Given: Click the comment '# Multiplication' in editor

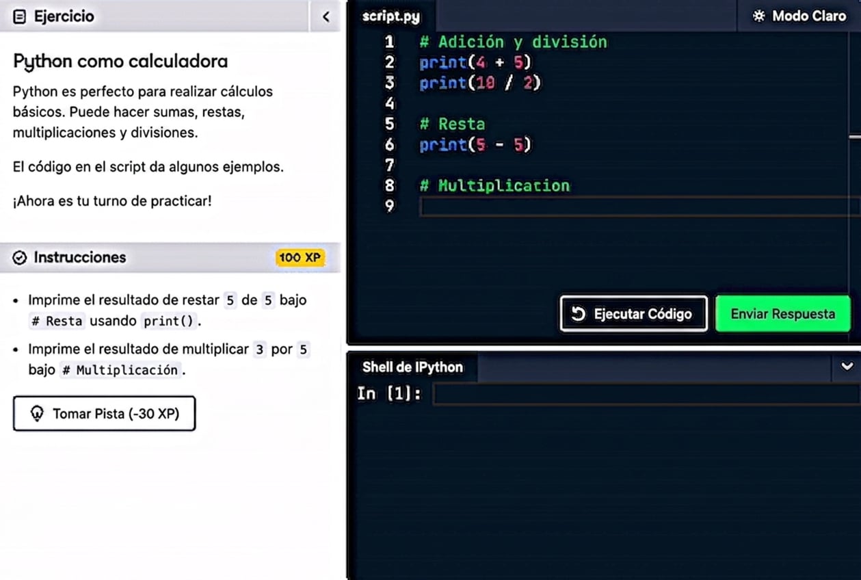Looking at the screenshot, I should [x=494, y=185].
